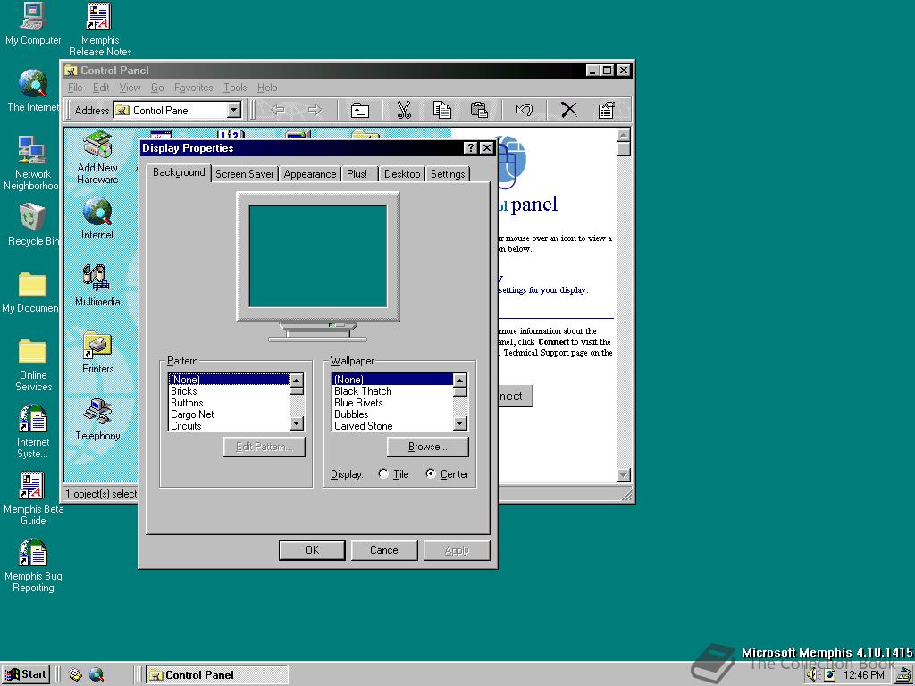The height and width of the screenshot is (686, 915).
Task: Click the Properties toolbar icon
Action: (x=607, y=110)
